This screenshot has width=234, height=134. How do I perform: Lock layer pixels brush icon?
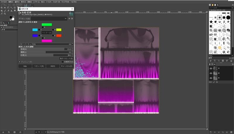214,82
